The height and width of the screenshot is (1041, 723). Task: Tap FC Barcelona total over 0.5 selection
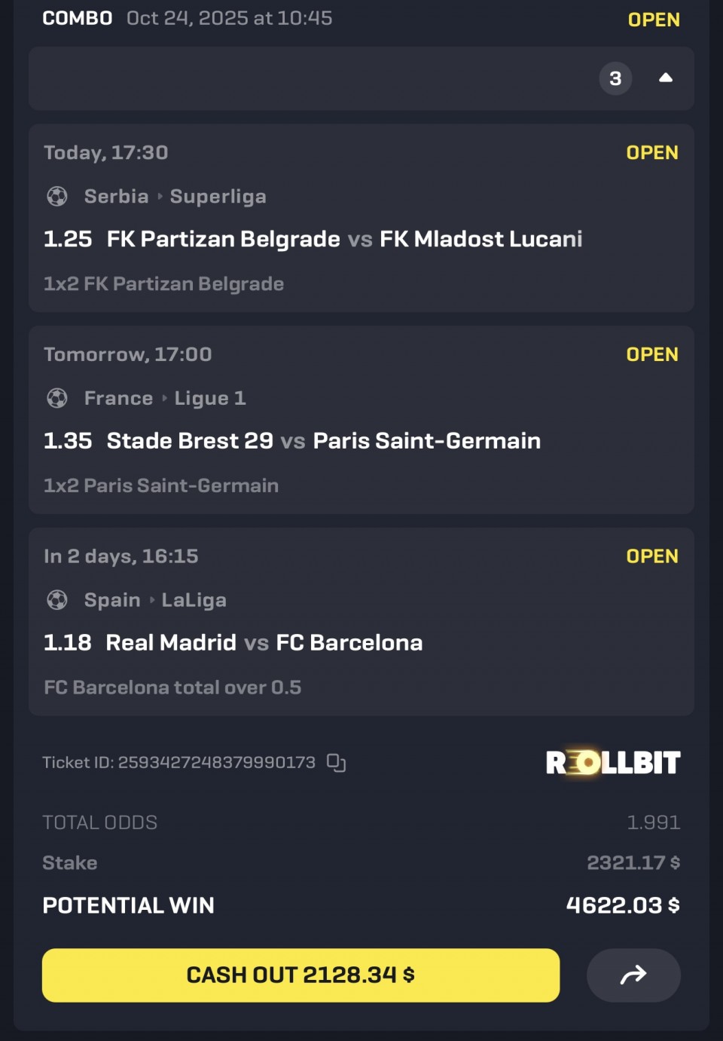[172, 687]
